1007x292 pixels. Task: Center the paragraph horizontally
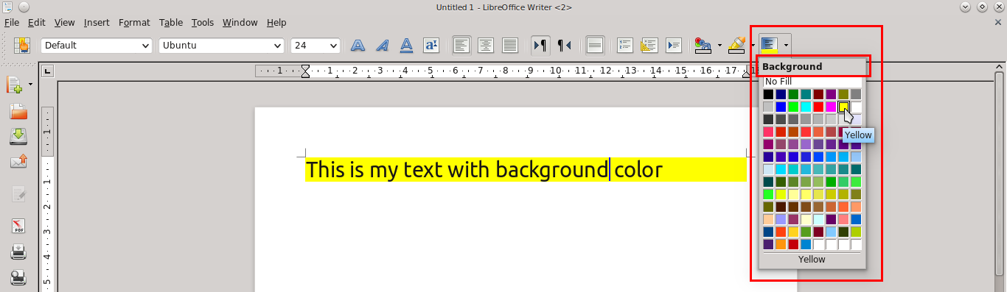click(x=485, y=46)
